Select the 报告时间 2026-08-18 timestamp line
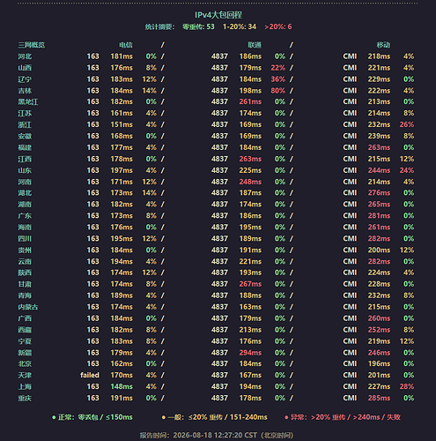 tap(217, 435)
